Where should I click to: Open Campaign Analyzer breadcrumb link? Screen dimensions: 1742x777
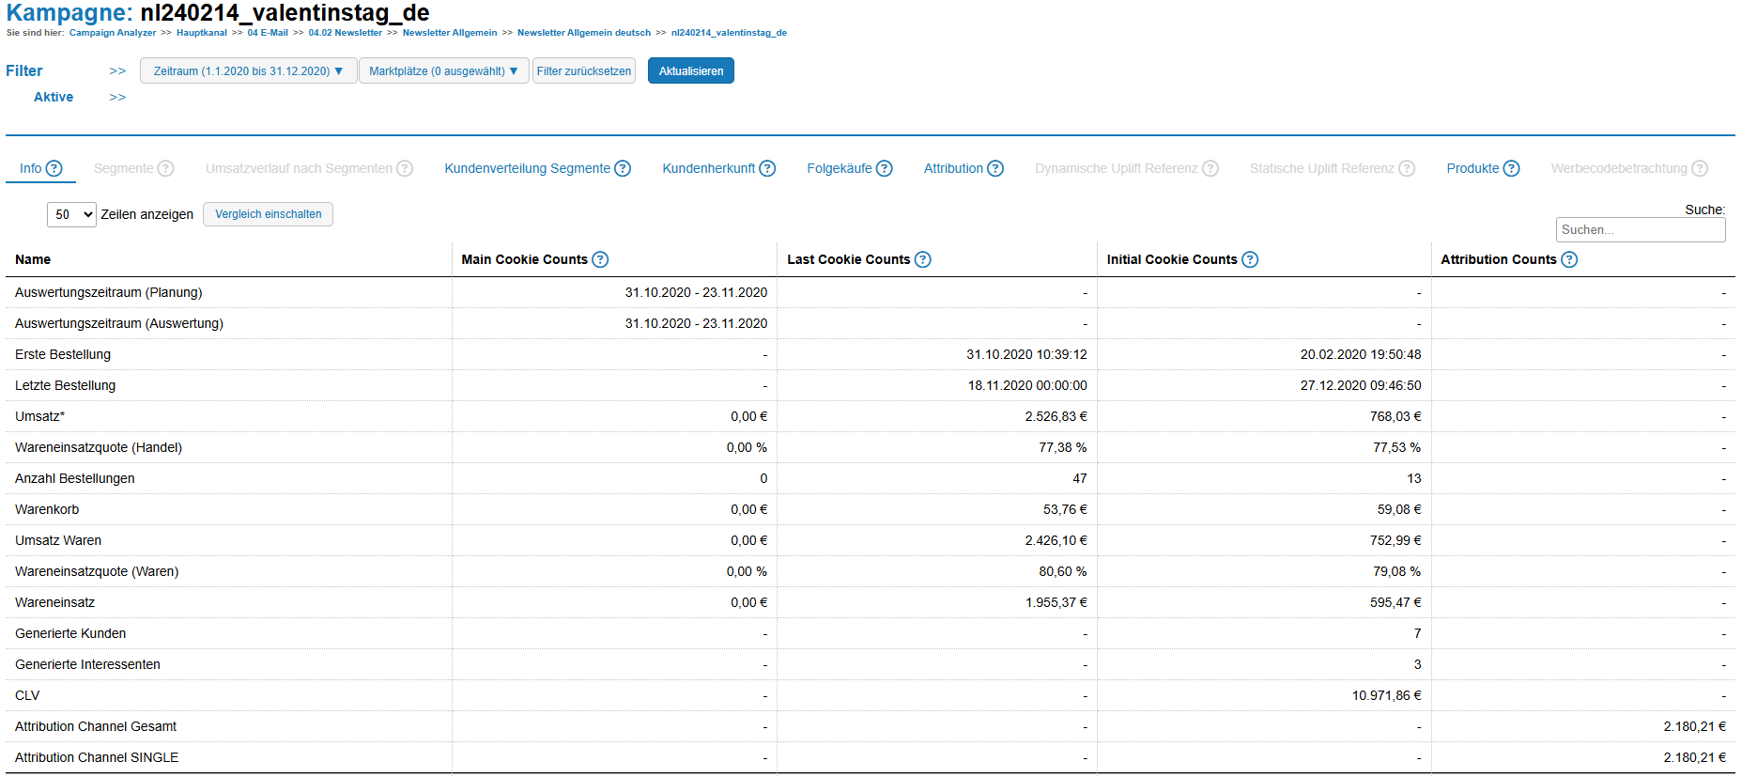click(113, 33)
